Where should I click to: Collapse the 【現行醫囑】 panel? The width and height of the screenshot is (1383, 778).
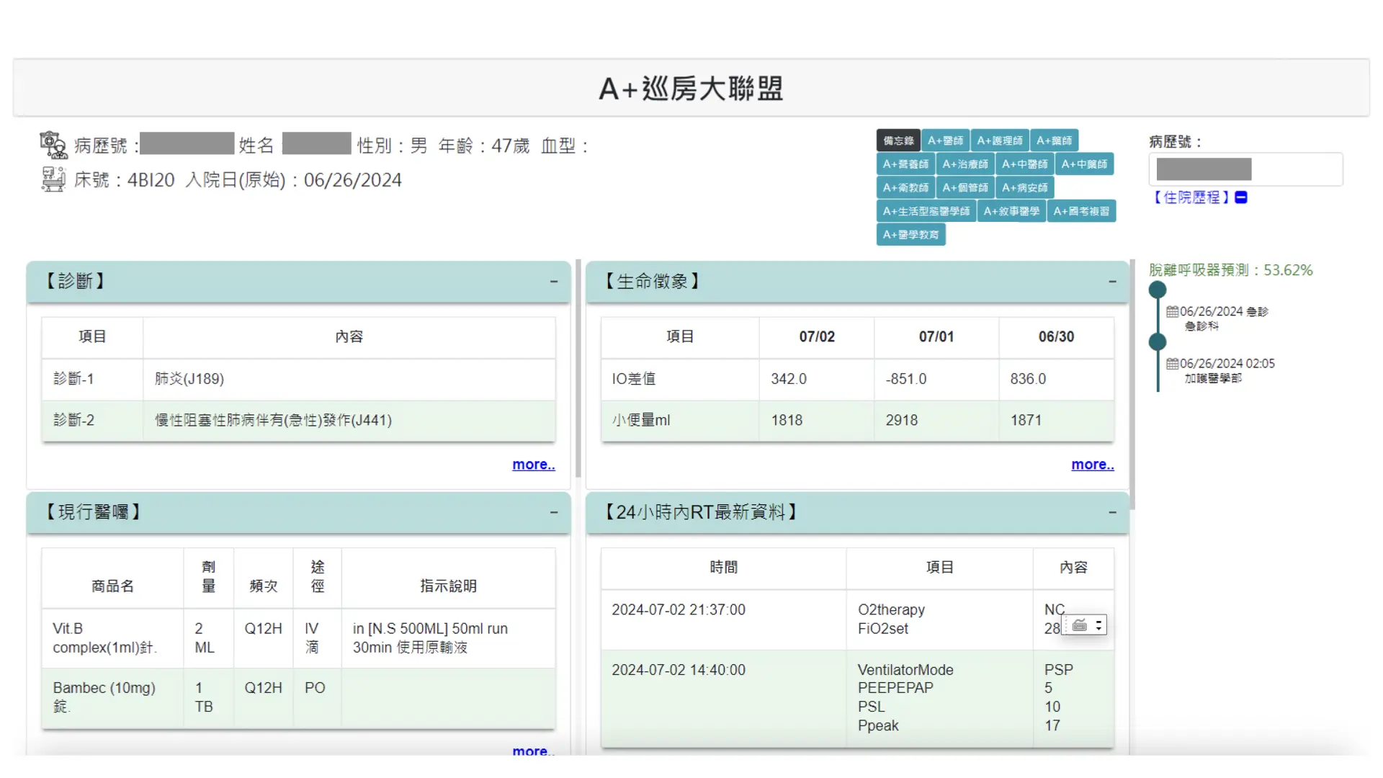coord(554,512)
